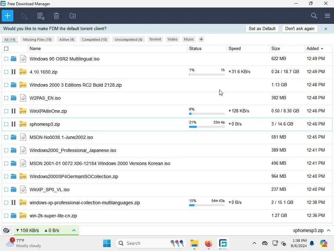Pause the xphomesp3.zip download
Screen dimensions: 334x251
13,124
